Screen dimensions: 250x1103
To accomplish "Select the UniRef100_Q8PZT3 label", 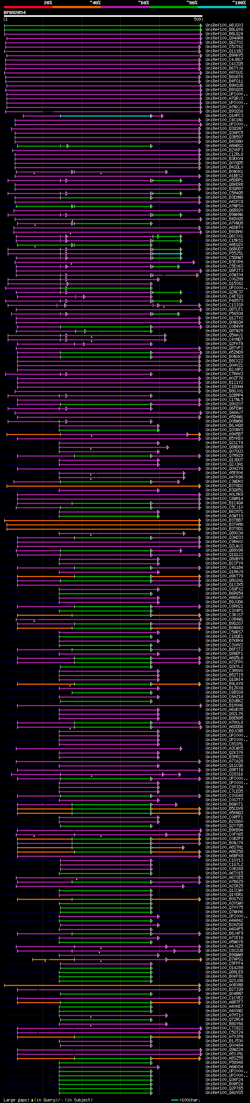I will tap(224, 271).
